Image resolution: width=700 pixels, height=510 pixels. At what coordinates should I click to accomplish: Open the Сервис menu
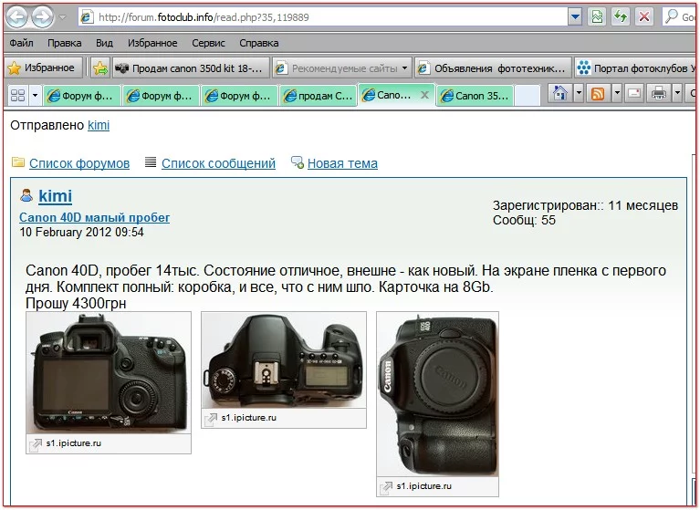(208, 43)
